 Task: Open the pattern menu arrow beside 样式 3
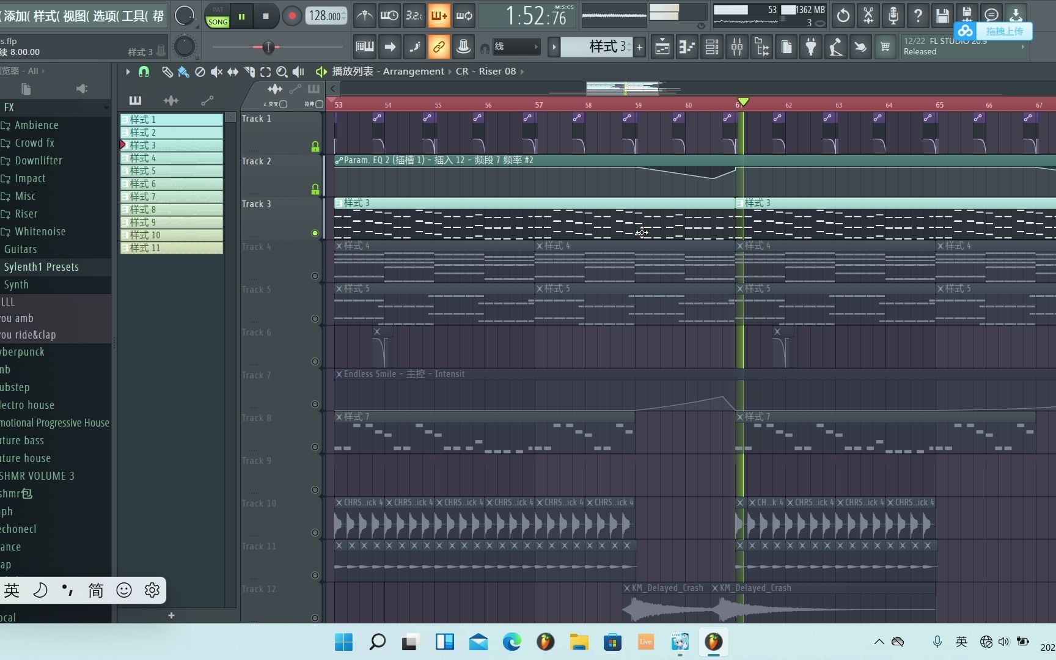coord(554,46)
